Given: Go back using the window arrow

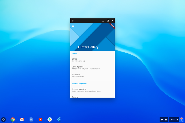Looking at the screenshot, I should point(73,21).
